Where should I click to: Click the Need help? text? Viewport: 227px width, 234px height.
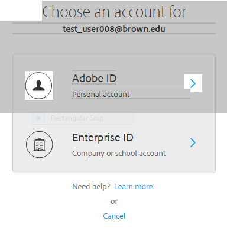91,186
